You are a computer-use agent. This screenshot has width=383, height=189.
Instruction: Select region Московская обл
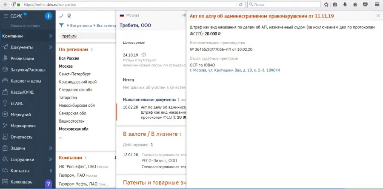pyautogui.click(x=74, y=129)
